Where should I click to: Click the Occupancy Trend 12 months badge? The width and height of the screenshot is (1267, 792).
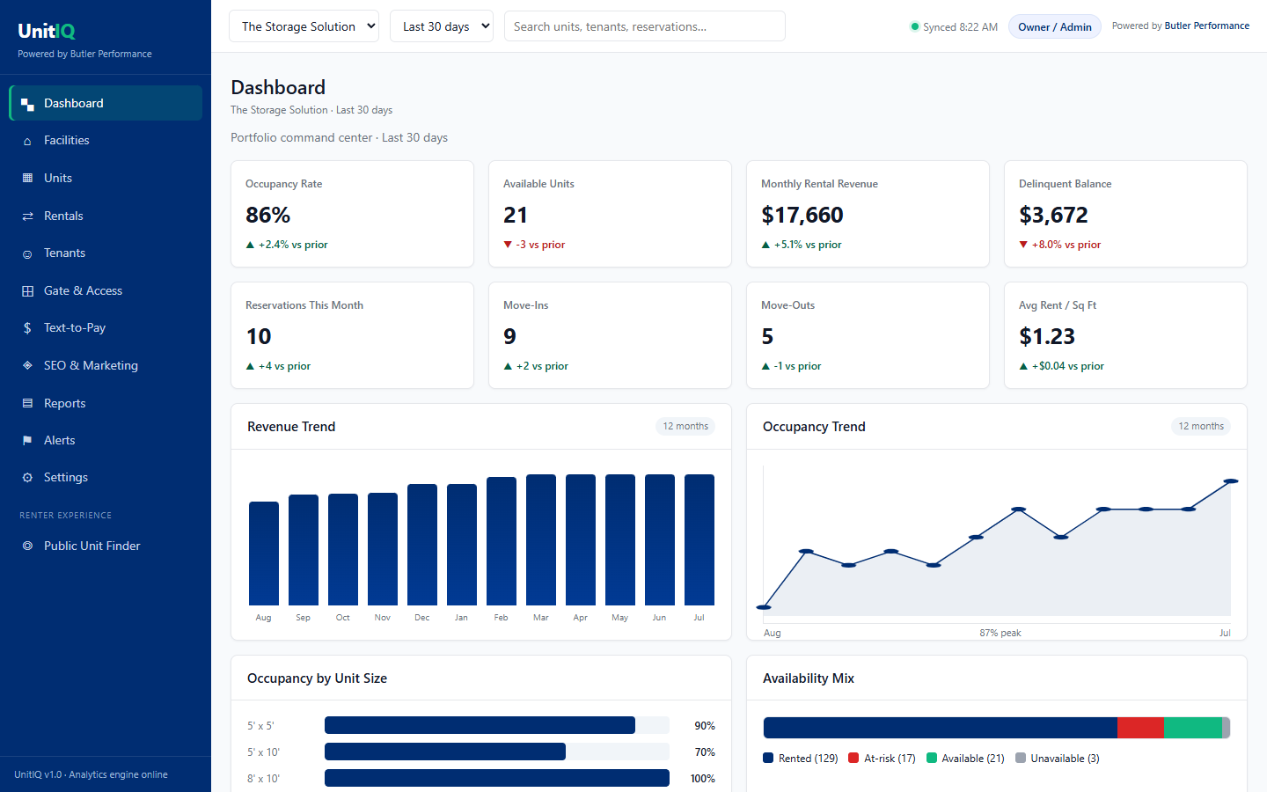1201,426
